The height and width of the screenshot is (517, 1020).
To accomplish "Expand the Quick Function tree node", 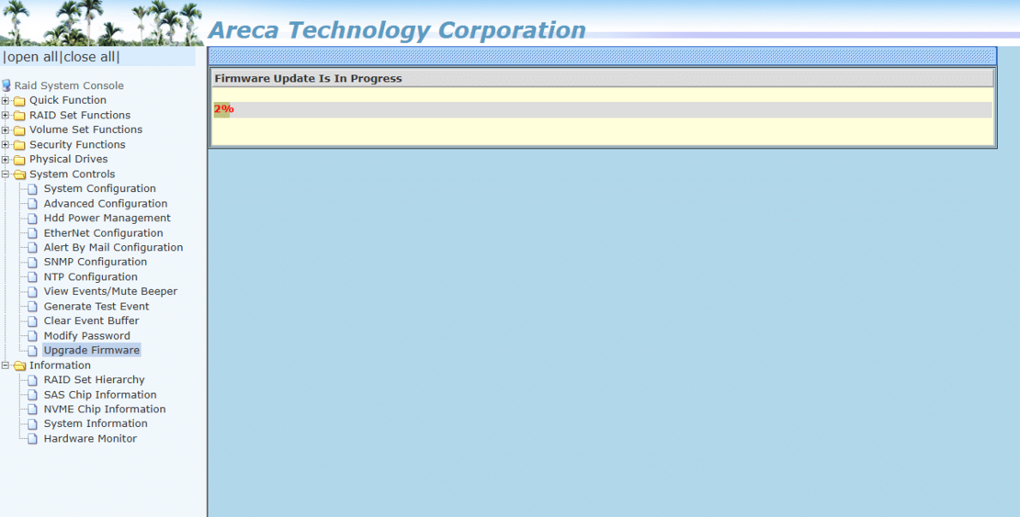I will click(6, 101).
